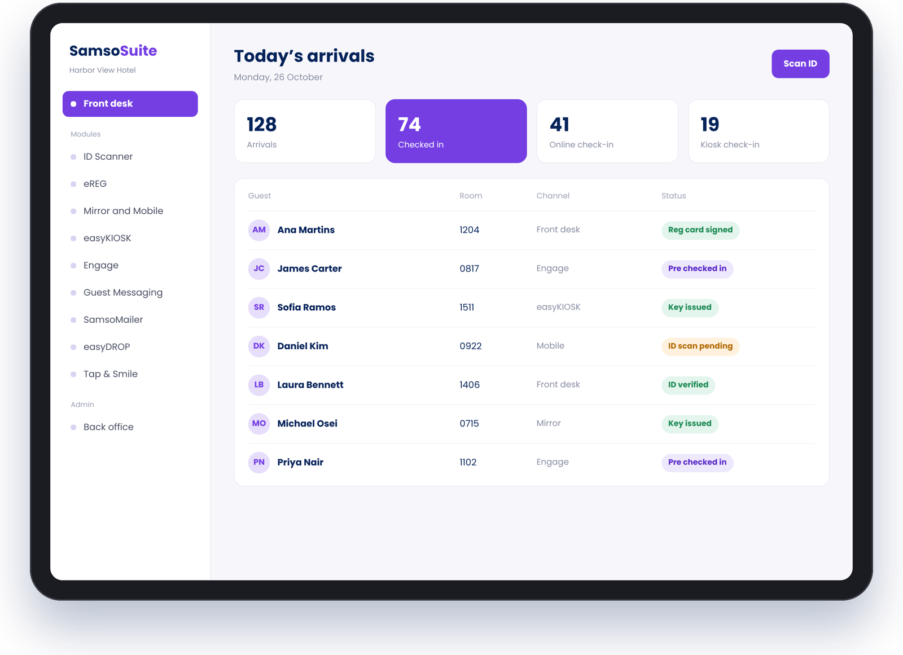Click the Scan ID button

pos(800,64)
